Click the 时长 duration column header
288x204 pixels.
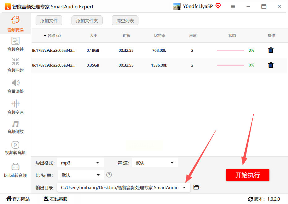(127, 36)
